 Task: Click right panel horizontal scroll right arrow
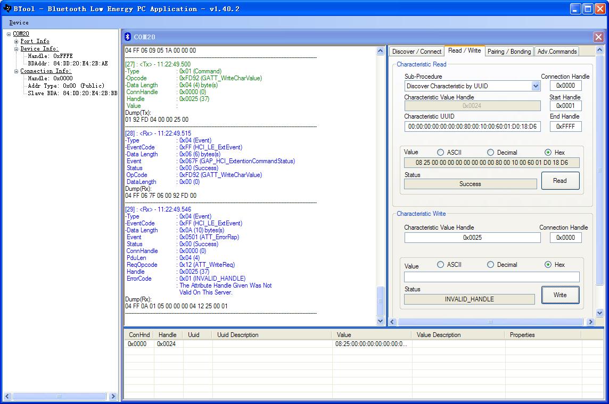(x=590, y=322)
